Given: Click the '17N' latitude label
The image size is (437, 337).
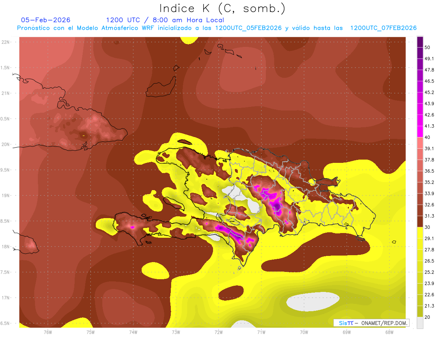Looking at the screenshot, I should tap(5, 298).
